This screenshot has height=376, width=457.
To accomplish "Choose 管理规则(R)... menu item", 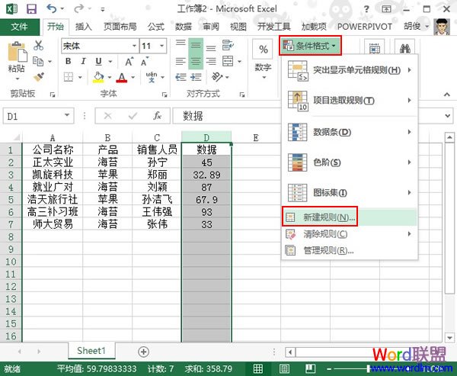I will point(350,250).
